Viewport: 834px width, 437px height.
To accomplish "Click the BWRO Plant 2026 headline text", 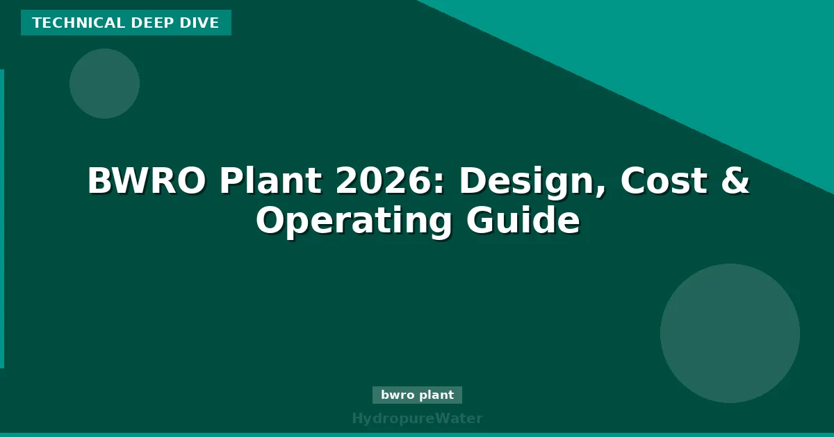I will tap(418, 201).
